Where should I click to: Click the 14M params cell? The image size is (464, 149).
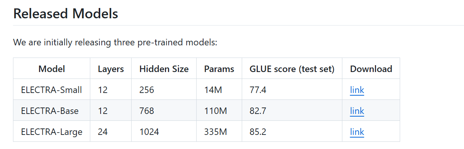[213, 90]
